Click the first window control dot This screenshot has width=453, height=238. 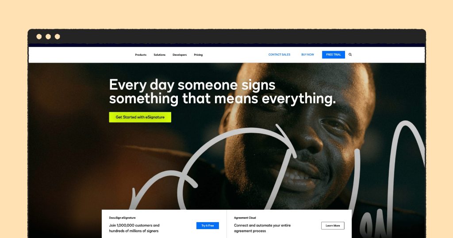click(39, 37)
